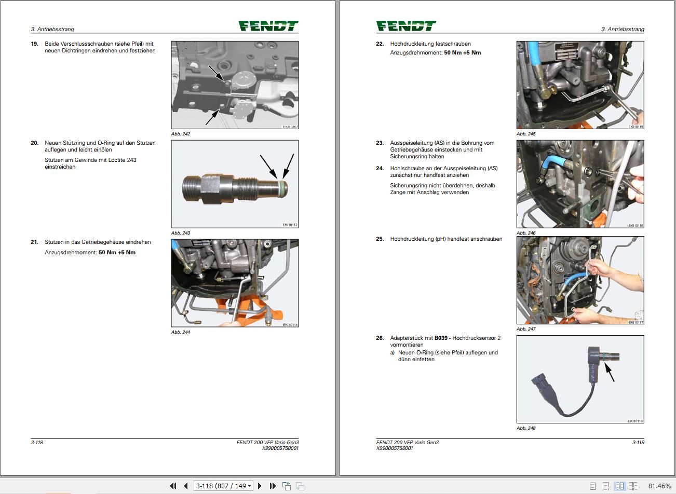Screen dimensions: 676x494
Task: Open the page number dropdown
Action: click(248, 486)
